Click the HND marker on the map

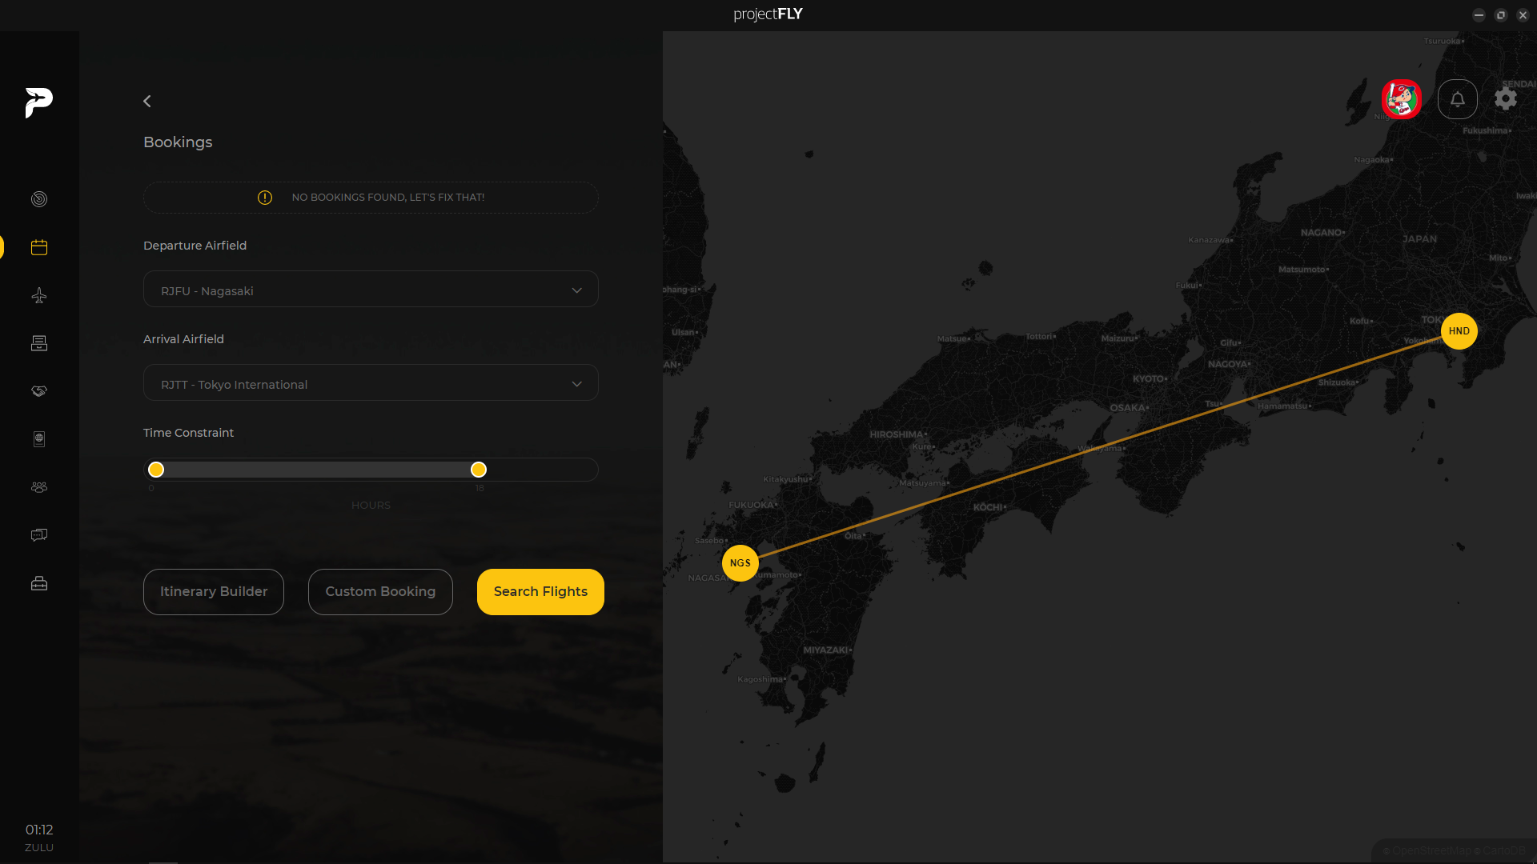(x=1459, y=330)
